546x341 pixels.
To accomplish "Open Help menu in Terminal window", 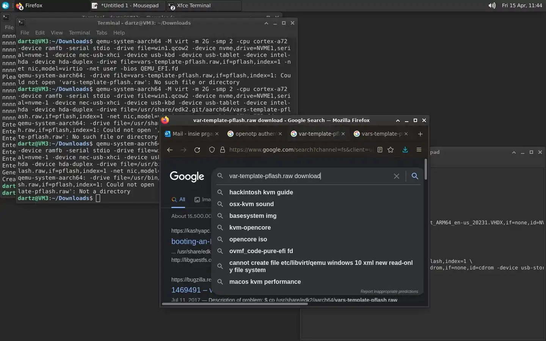I will point(119,33).
